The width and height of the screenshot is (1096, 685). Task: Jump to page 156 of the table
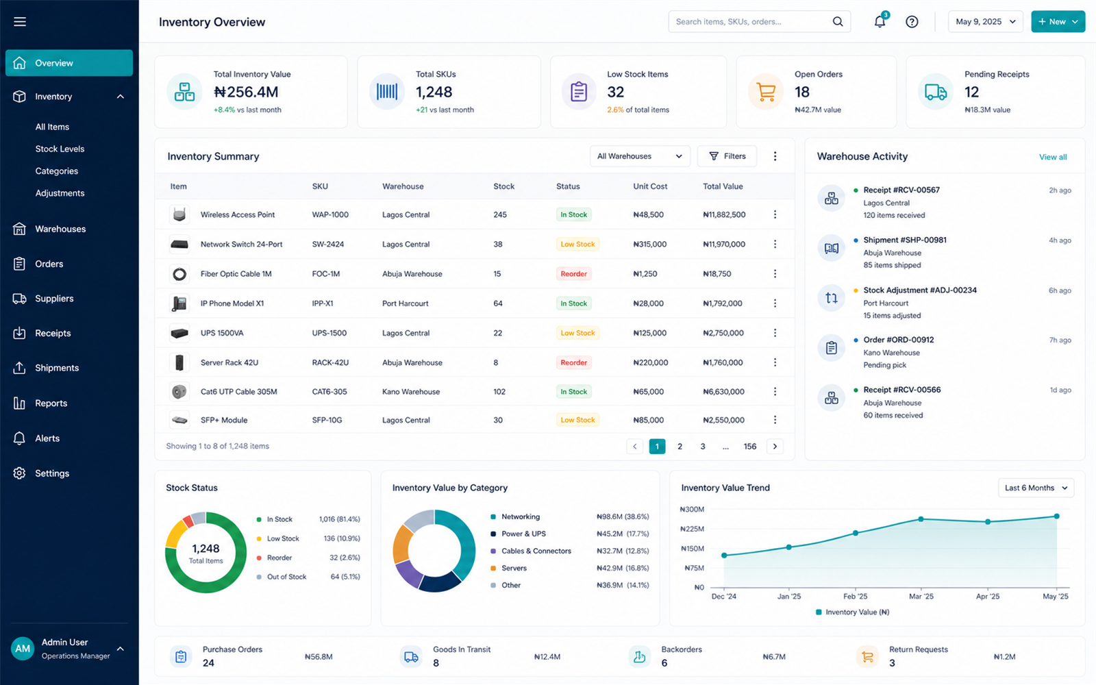point(750,447)
